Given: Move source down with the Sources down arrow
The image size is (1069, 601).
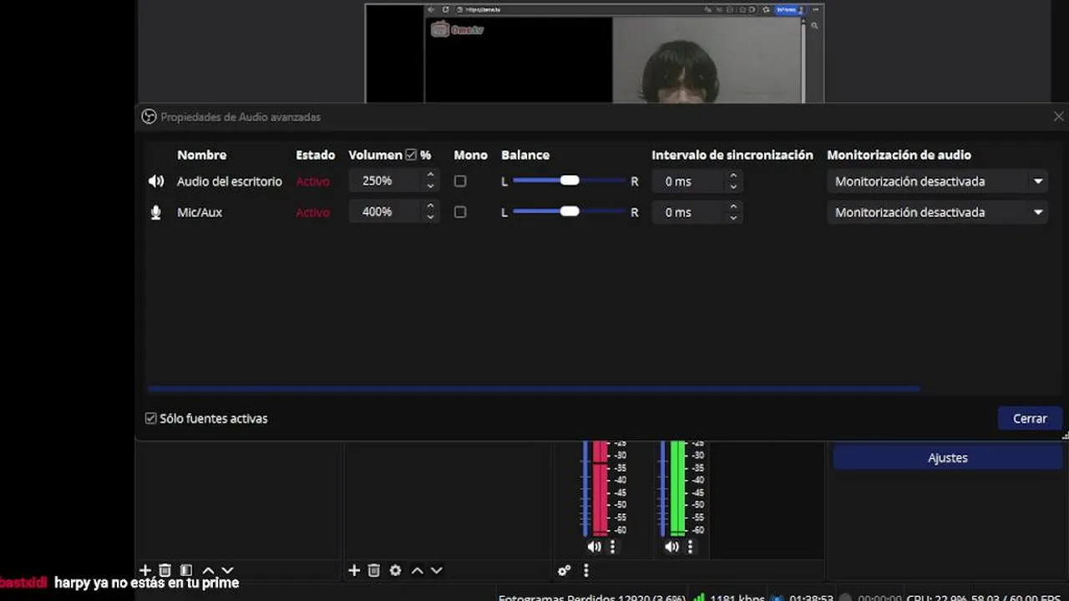Looking at the screenshot, I should [x=436, y=570].
